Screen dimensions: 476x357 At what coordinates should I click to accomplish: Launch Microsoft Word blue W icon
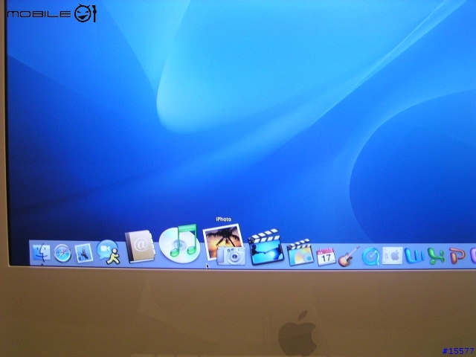(414, 256)
